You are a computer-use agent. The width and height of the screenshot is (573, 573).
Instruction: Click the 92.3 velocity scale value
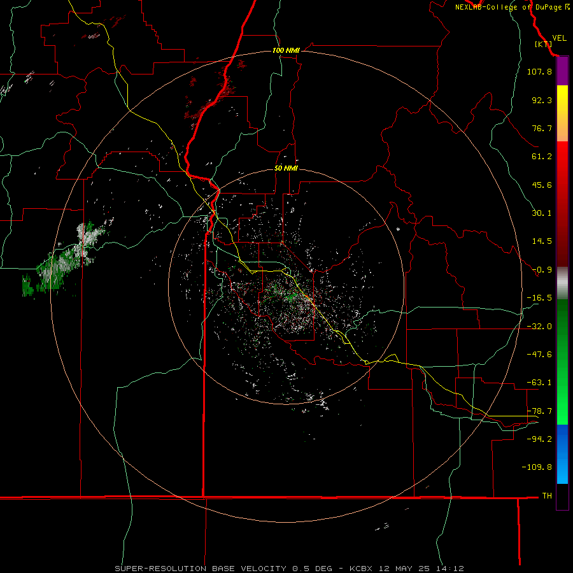pos(542,100)
